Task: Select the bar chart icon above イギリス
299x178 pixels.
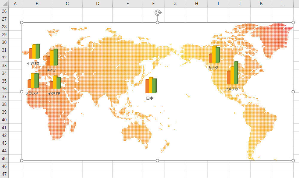Action: pos(34,51)
